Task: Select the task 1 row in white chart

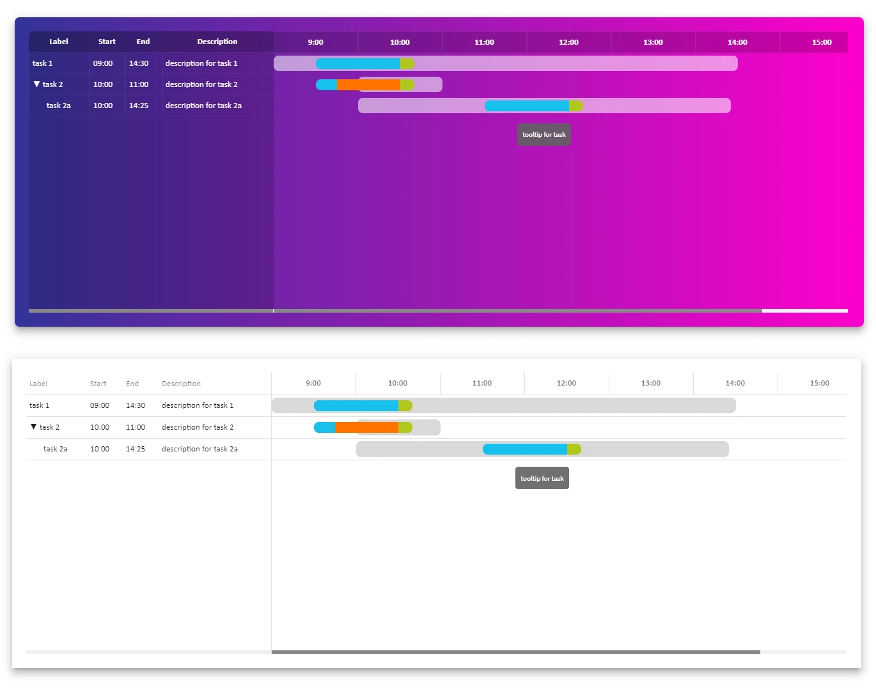Action: 39,405
